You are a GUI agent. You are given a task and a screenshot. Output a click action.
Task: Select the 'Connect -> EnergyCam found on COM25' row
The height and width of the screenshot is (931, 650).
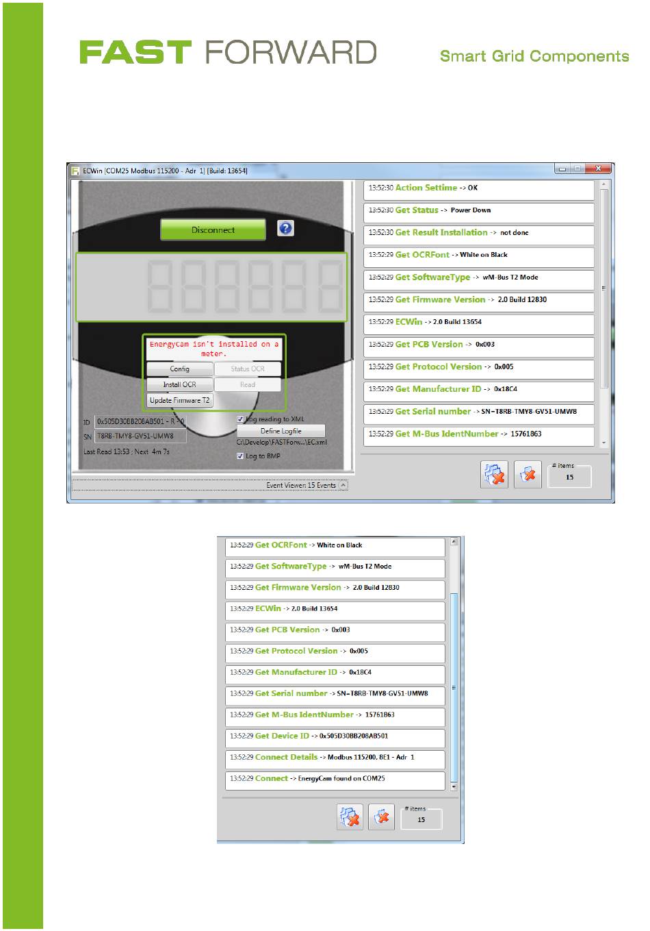point(335,780)
